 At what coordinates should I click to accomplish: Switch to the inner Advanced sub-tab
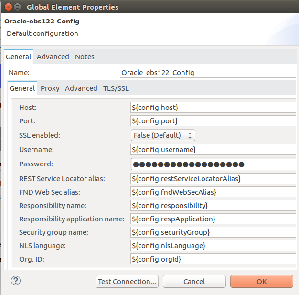81,88
